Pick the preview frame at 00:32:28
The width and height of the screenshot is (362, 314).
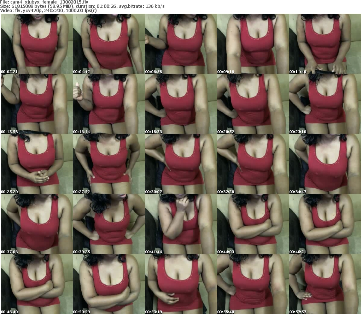click(253, 164)
